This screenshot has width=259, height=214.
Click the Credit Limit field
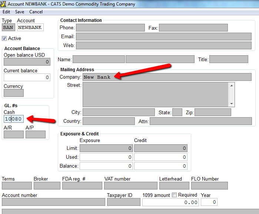point(161,148)
